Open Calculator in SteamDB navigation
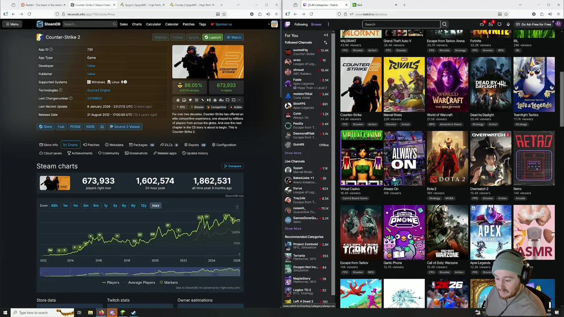Image resolution: width=564 pixels, height=317 pixels. click(x=153, y=24)
